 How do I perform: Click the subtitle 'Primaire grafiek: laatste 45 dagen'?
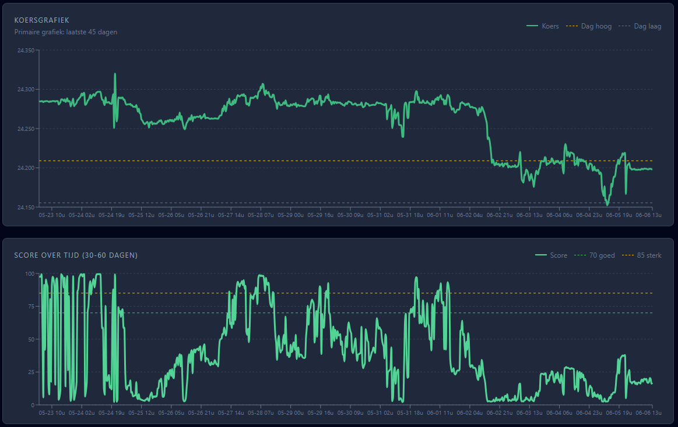[66, 32]
